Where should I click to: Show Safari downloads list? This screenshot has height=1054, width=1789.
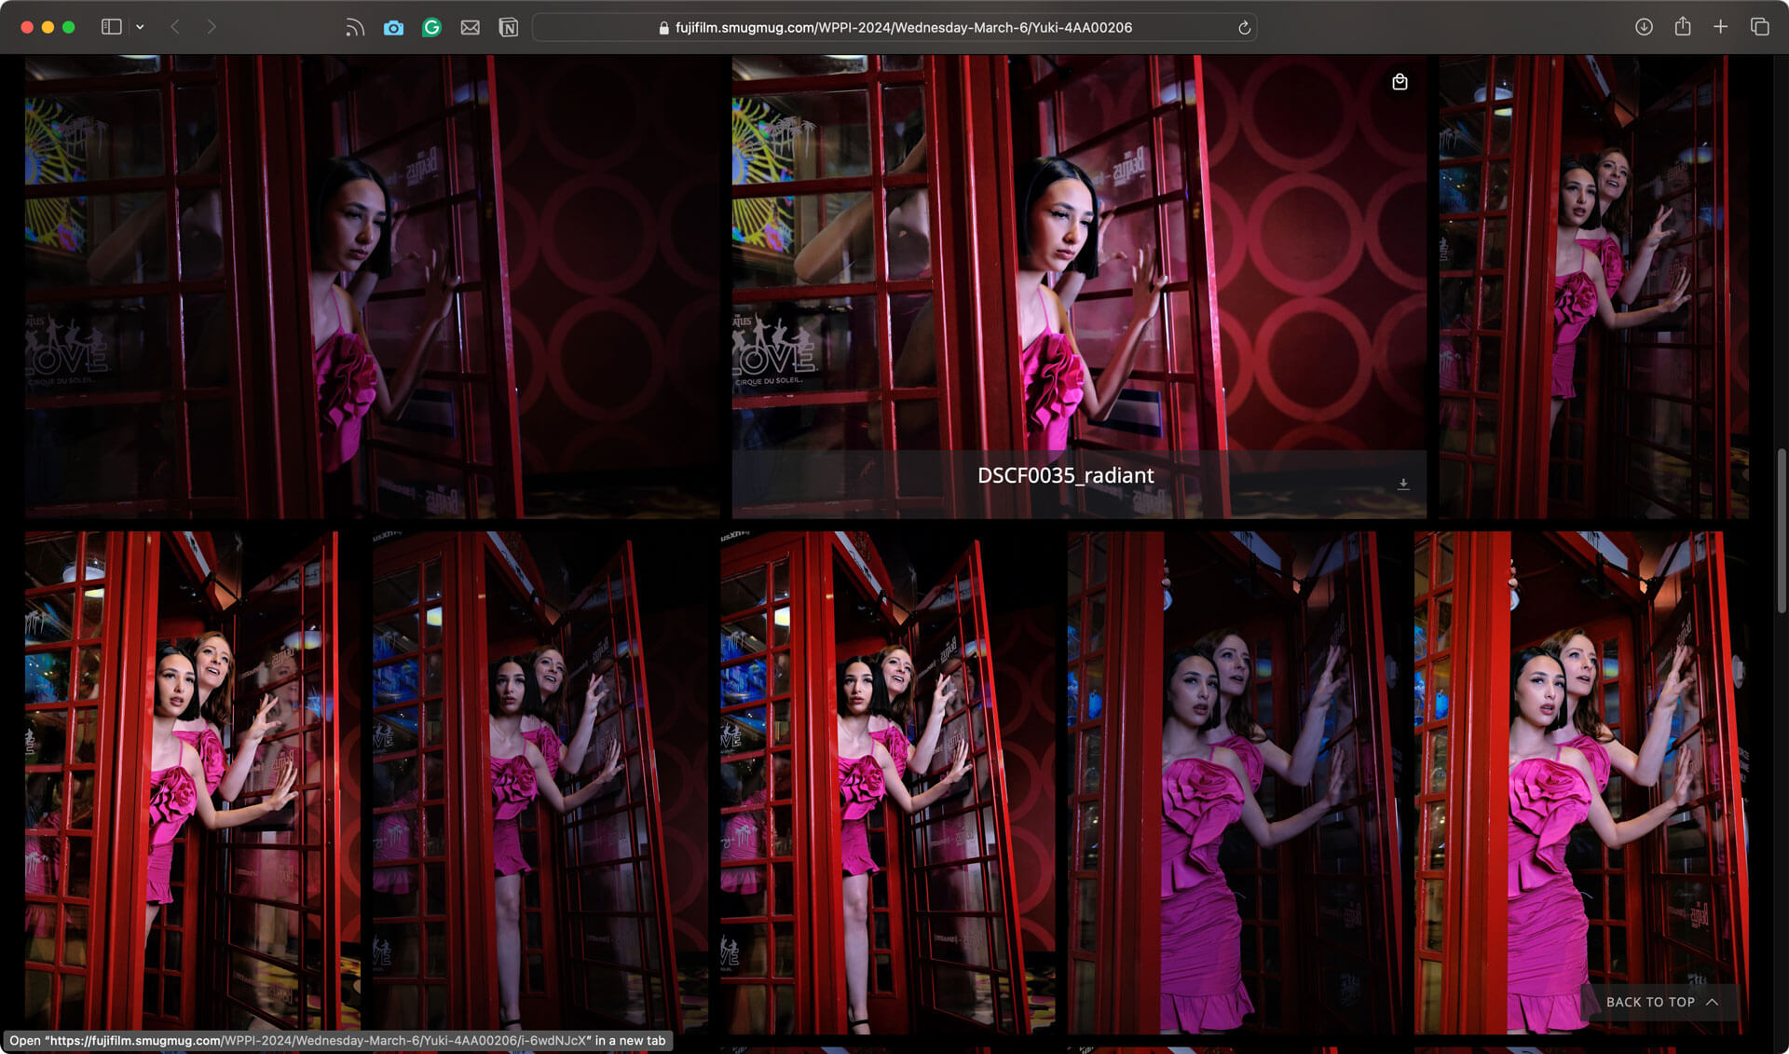(1644, 27)
